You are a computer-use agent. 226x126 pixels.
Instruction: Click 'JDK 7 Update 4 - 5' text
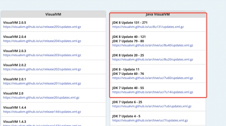pos(126,116)
